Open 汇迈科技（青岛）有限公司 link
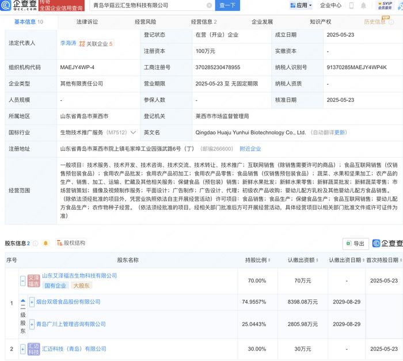This screenshot has width=403, height=361. tap(74, 349)
